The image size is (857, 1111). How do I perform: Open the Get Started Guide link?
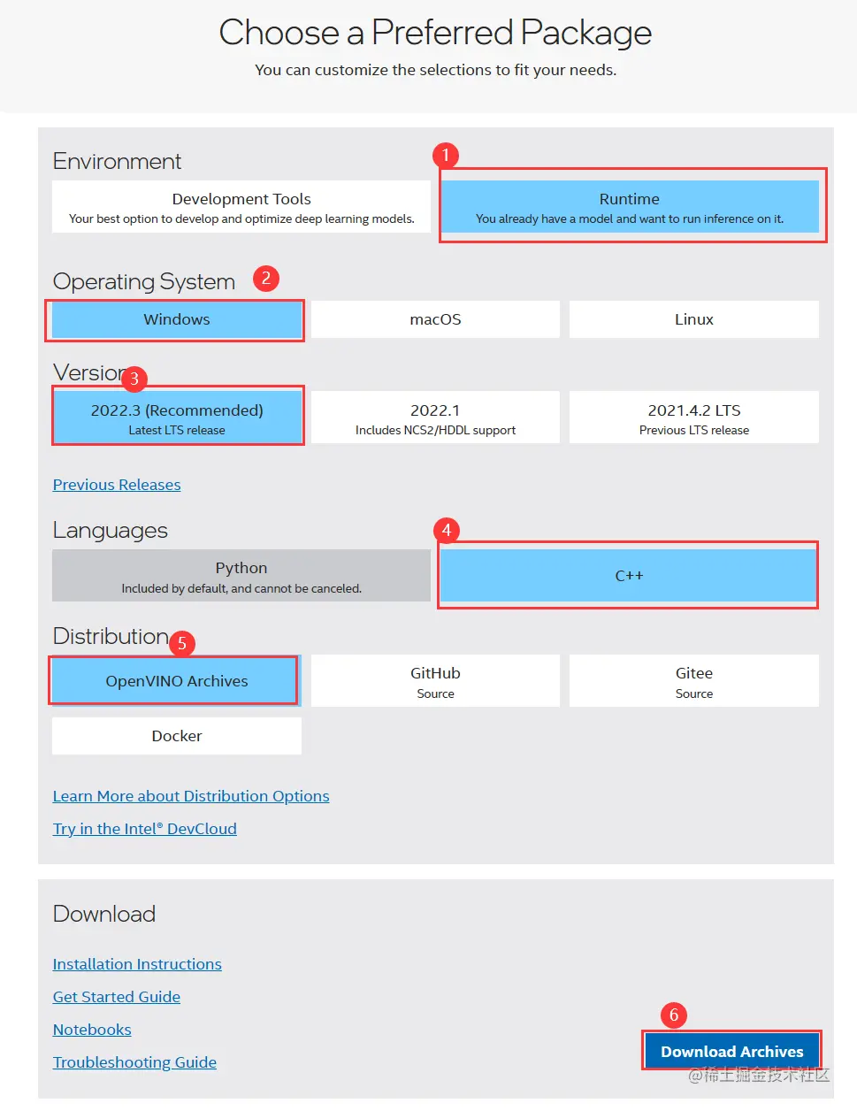[x=117, y=997]
